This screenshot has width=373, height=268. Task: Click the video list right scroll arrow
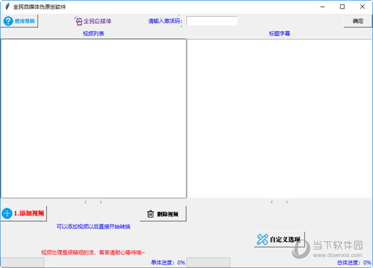point(101,202)
